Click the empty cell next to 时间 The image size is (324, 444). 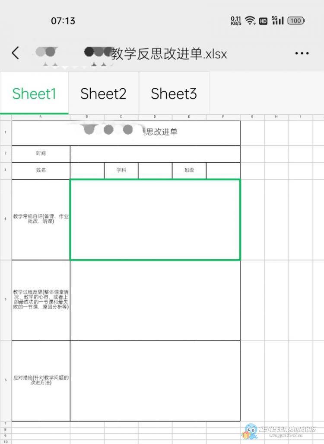pyautogui.click(x=155, y=154)
